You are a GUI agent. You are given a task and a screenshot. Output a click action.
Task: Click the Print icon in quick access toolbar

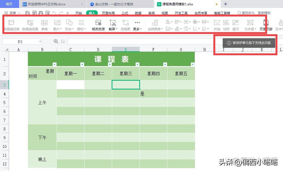[x=41, y=13]
